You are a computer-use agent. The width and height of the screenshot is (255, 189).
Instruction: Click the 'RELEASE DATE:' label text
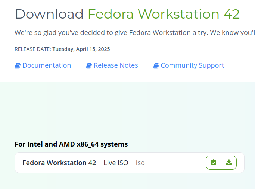[32, 49]
